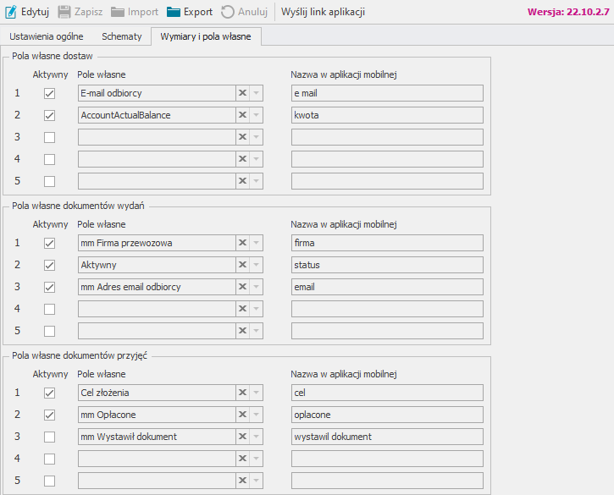Screen dimensions: 614x495
Task: Clear the Cel złożenia field using X
Action: tap(242, 393)
